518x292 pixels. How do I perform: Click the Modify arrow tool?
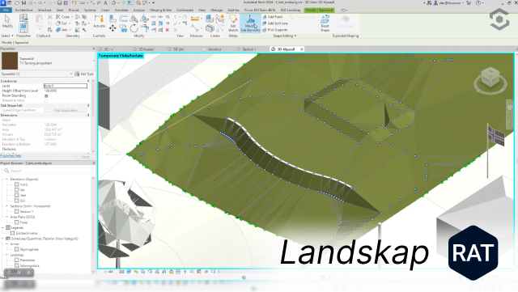[x=7, y=22]
